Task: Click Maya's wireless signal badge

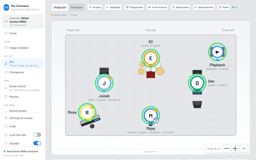Action: point(156,120)
